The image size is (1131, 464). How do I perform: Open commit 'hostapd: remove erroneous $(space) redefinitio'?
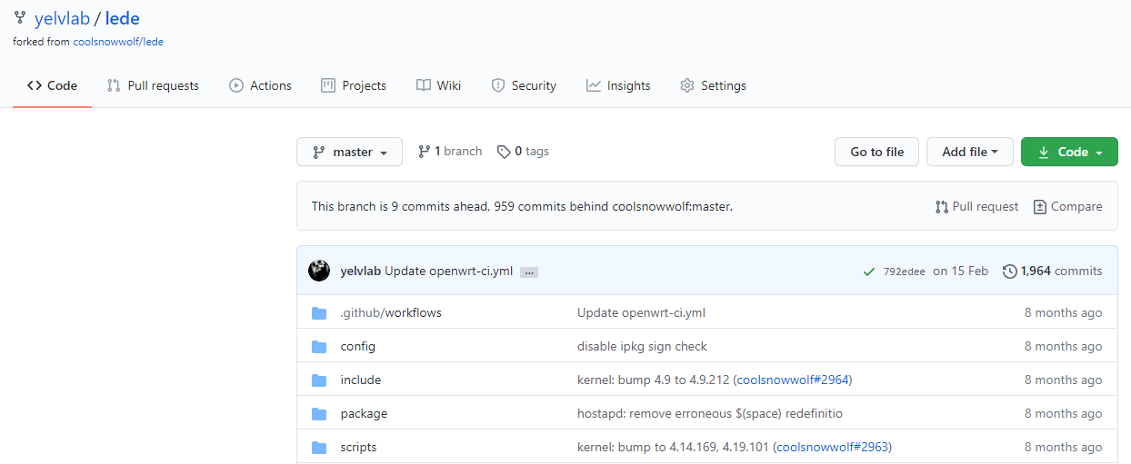click(710, 413)
